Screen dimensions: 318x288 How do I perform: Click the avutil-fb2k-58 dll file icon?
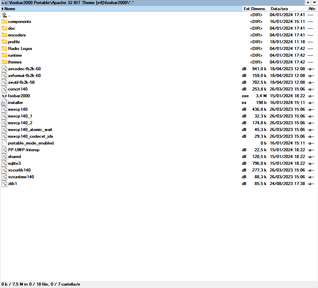pyautogui.click(x=4, y=82)
